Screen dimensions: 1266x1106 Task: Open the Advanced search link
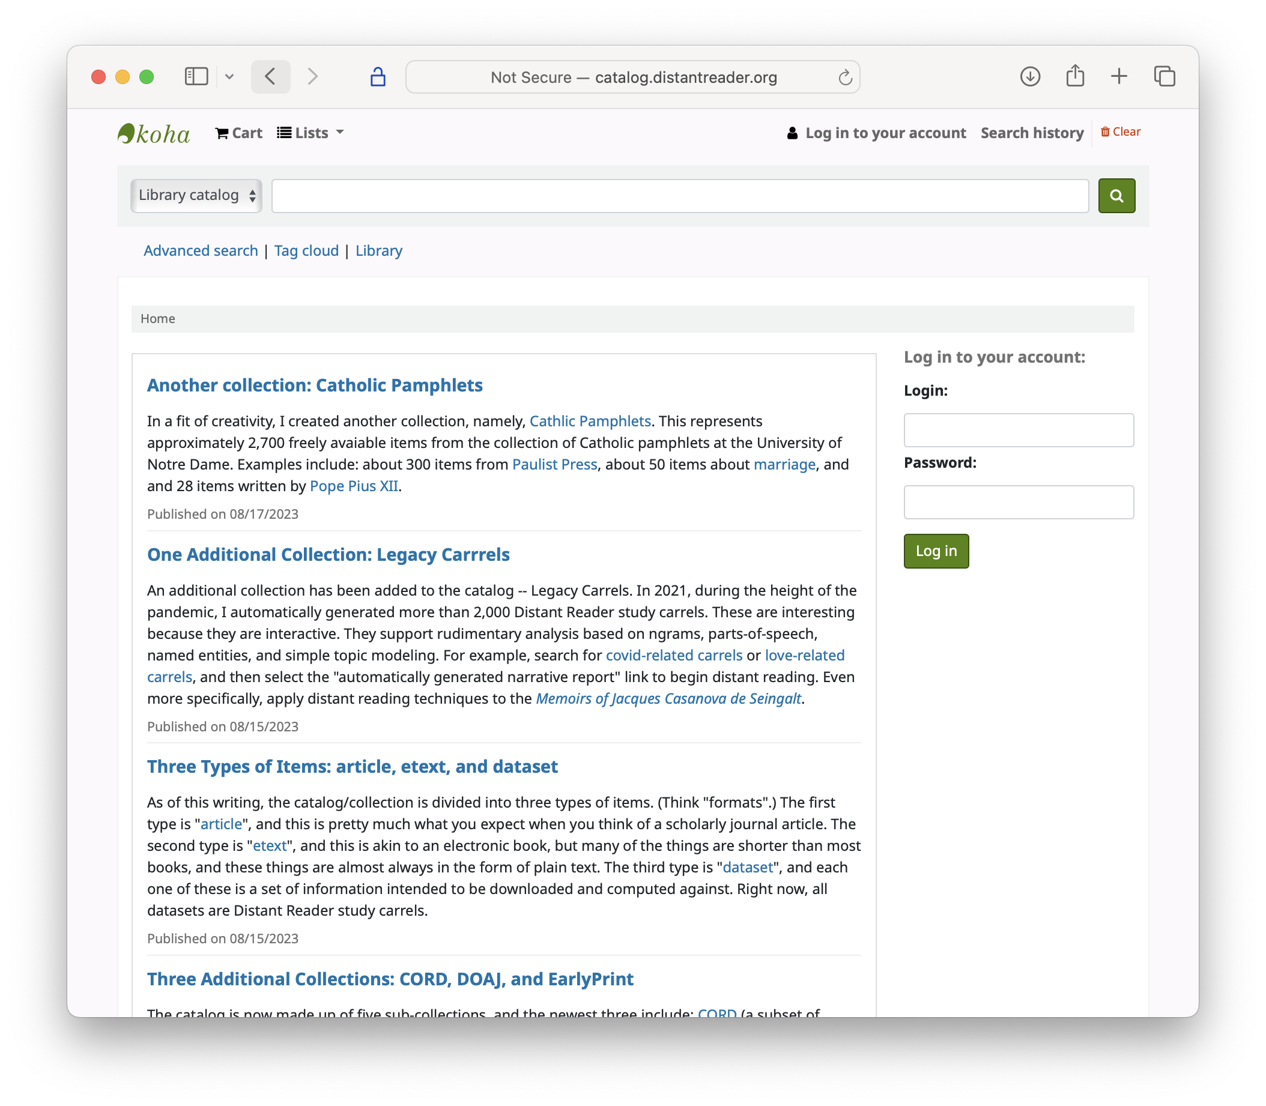pyautogui.click(x=201, y=251)
